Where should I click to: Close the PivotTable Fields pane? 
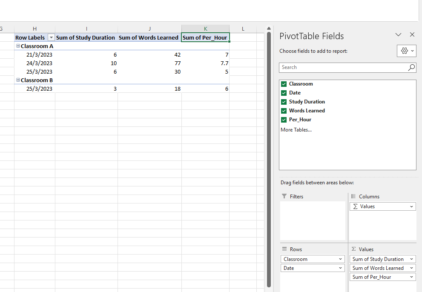point(412,34)
